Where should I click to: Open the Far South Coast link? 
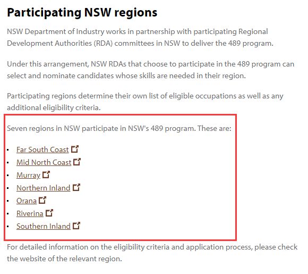(42, 150)
